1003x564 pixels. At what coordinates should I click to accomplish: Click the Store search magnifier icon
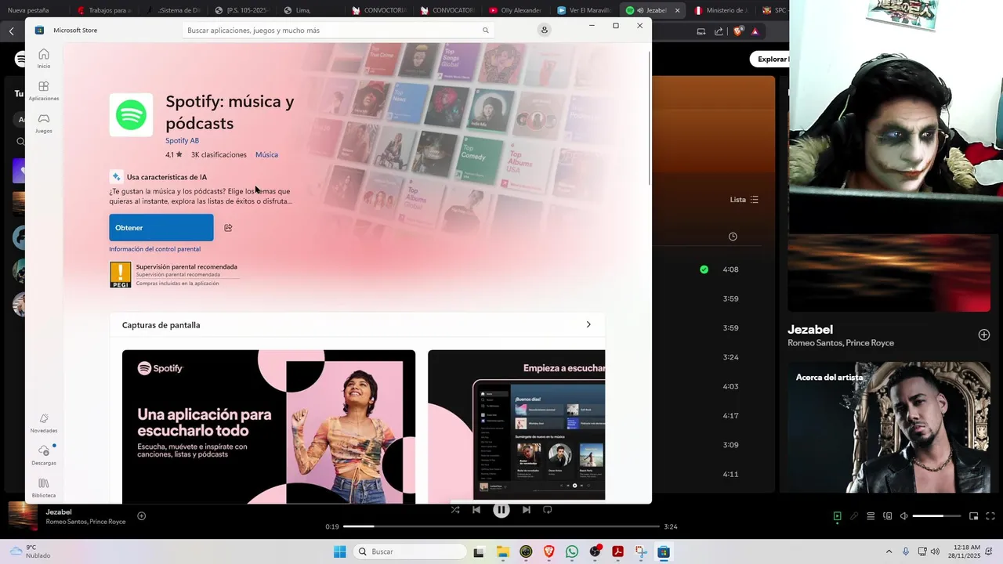(486, 31)
